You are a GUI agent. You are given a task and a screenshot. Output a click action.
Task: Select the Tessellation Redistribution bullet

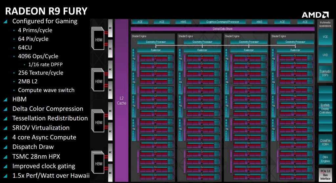[x=50, y=118]
